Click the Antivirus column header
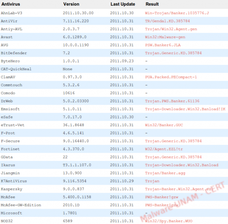The height and width of the screenshot is (224, 228). coord(11,4)
